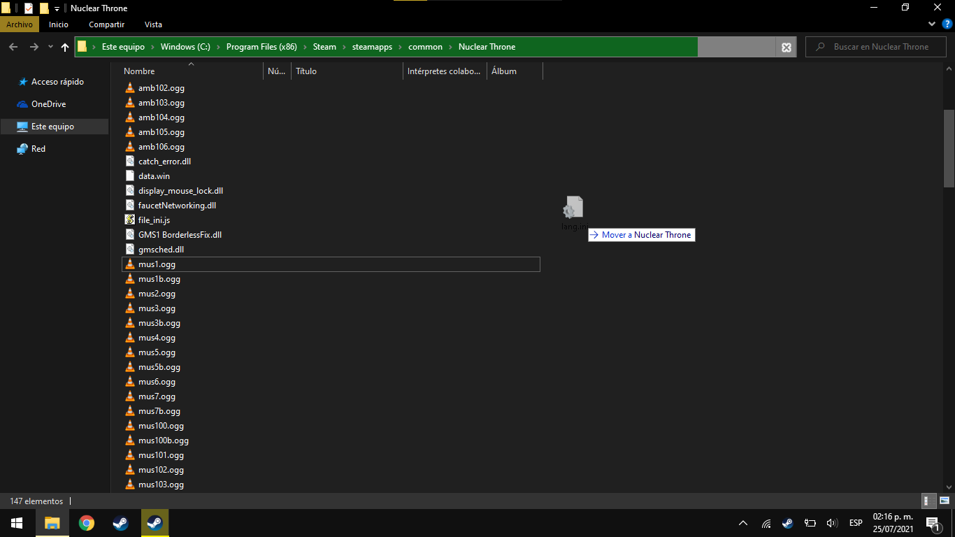Click the Properties checkmark icon in title bar
955x537 pixels.
pos(29,8)
